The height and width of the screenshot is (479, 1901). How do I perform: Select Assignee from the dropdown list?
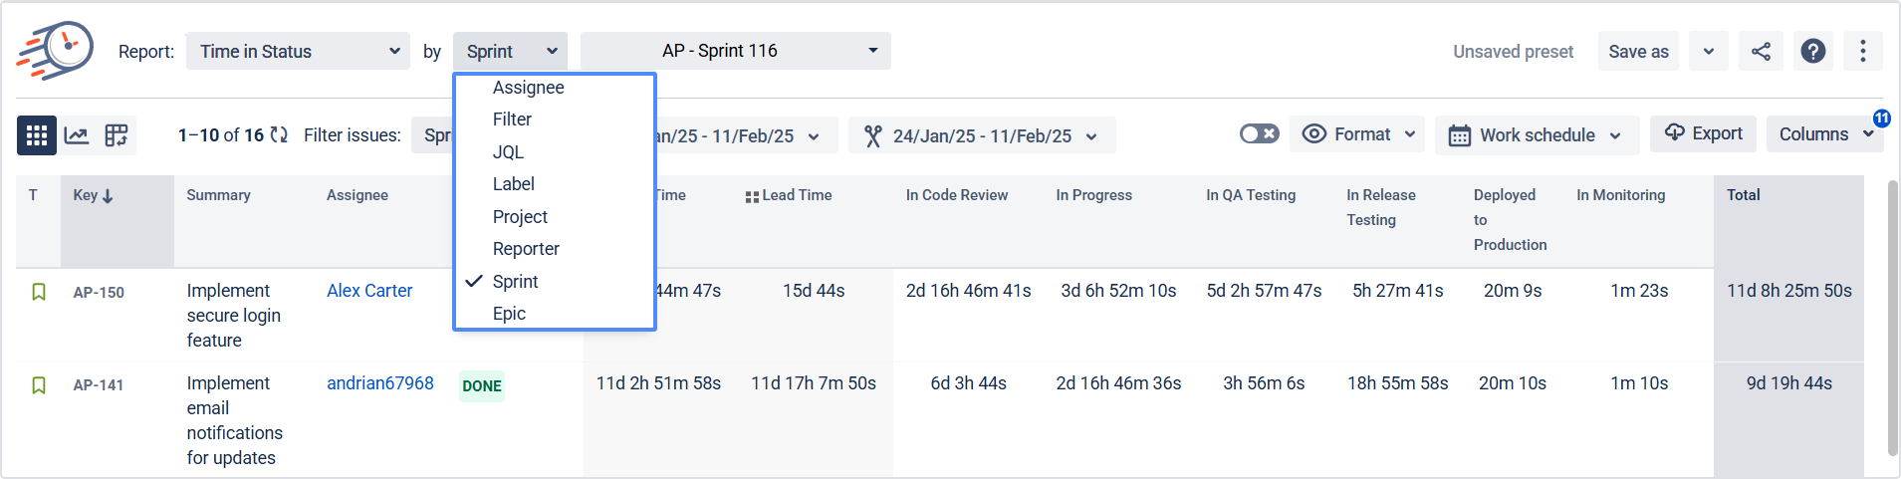pos(528,88)
